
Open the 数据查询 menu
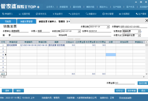point(64,7)
